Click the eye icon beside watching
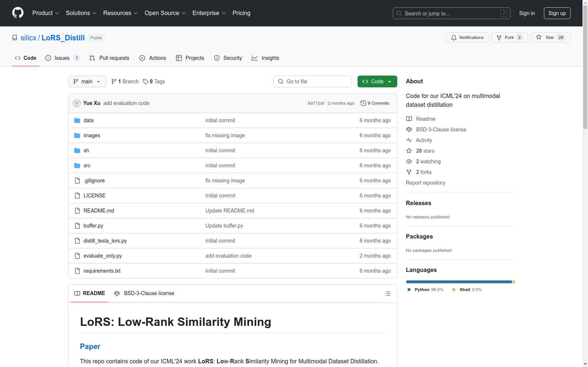Screen dimensions: 588x367 coord(409,161)
